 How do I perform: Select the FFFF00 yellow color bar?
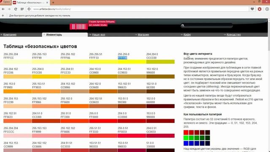(x=132, y=62)
